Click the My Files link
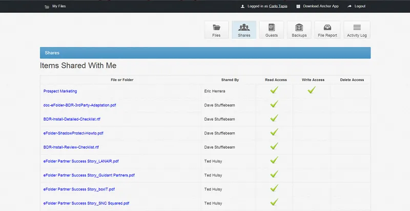The width and height of the screenshot is (410, 211). pyautogui.click(x=59, y=6)
